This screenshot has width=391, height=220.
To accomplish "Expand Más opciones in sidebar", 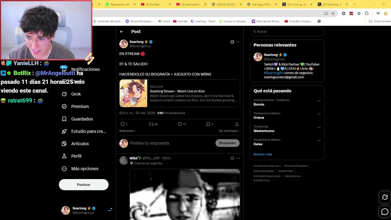I will (80, 169).
